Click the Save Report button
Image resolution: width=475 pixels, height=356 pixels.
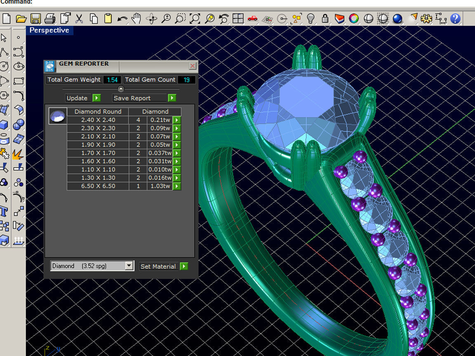pos(144,98)
